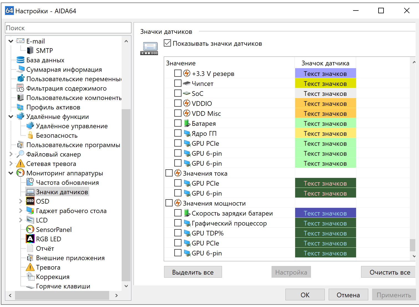Click the База данных database icon
Viewport: 419px width, 307px height.
tap(21, 60)
